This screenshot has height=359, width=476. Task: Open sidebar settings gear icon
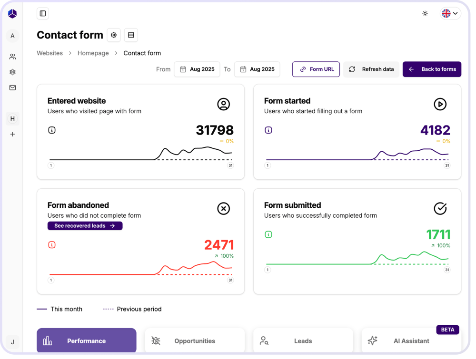coord(12,72)
